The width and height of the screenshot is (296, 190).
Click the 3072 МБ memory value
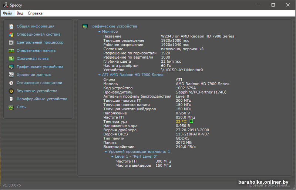click(x=184, y=142)
